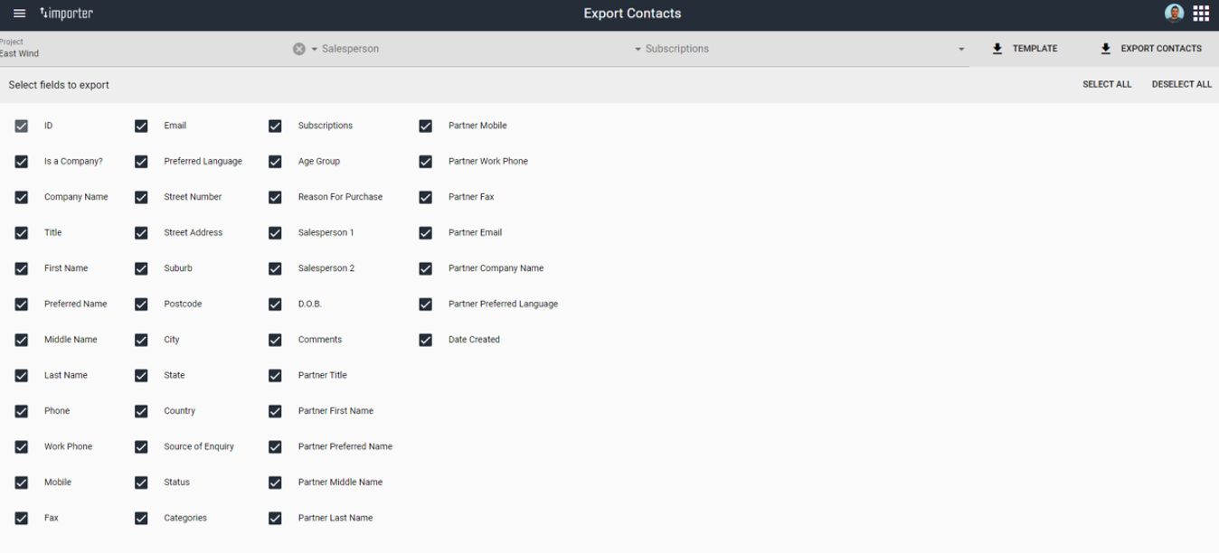
Task: Toggle the Date Created checkbox
Action: pos(425,340)
